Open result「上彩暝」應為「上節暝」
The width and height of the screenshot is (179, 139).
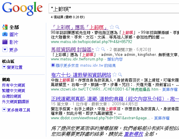tap(80, 27)
